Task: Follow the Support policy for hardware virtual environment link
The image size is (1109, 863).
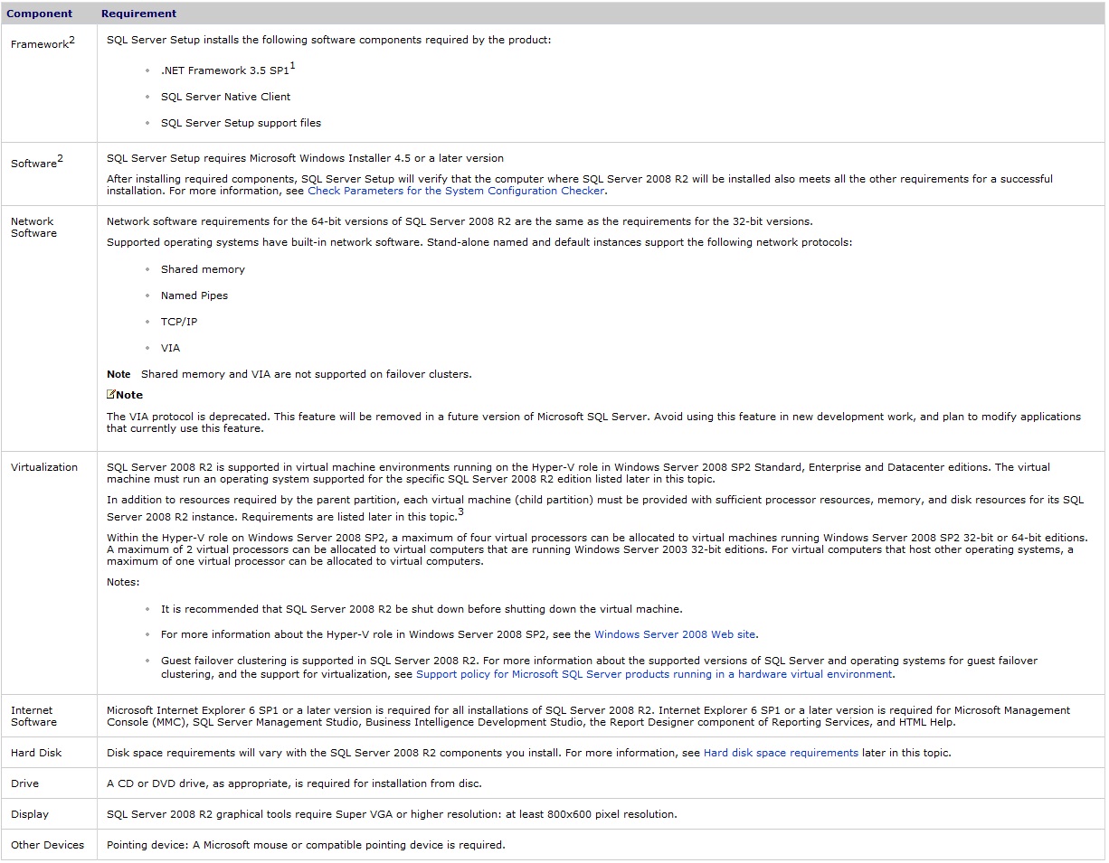Action: tap(654, 674)
